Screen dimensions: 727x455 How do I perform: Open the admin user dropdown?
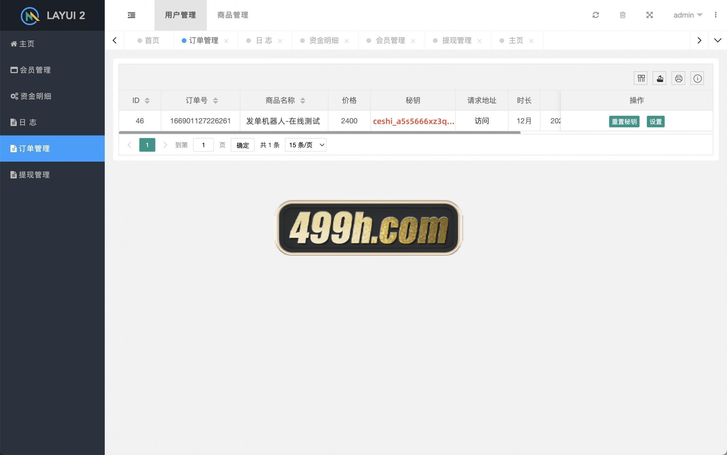click(688, 15)
